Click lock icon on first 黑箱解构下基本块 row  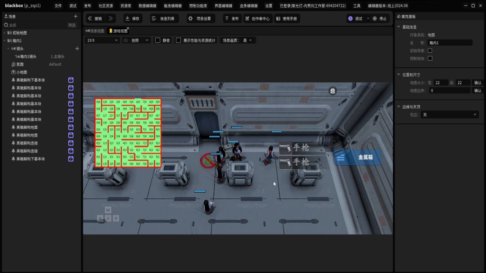click(71, 80)
